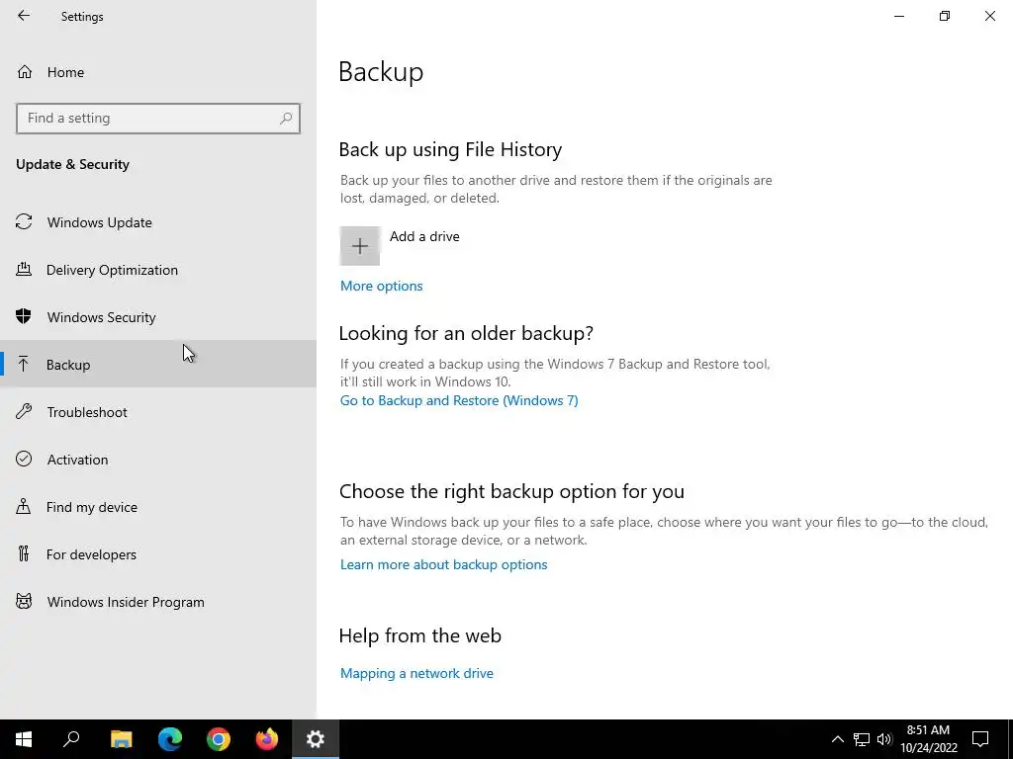Go to Backup and Restore (Windows 7)

[459, 400]
